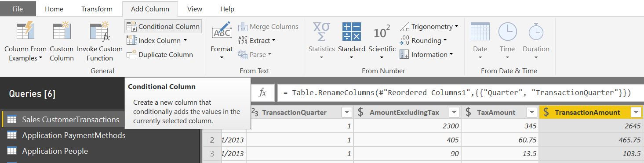Click the Index Column icon
Image resolution: width=644 pixels, height=163 pixels.
coord(131,40)
